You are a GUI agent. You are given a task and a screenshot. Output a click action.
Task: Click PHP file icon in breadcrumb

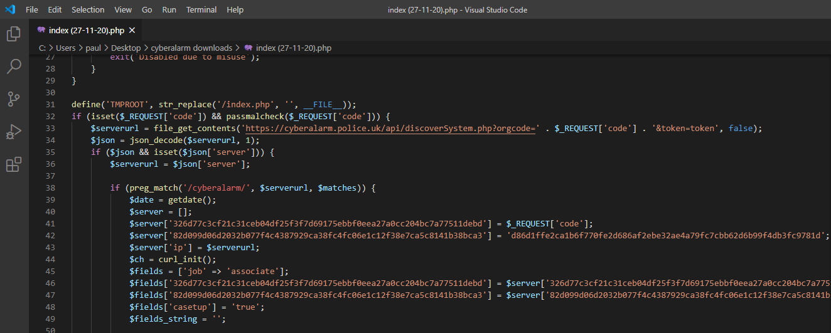click(249, 48)
